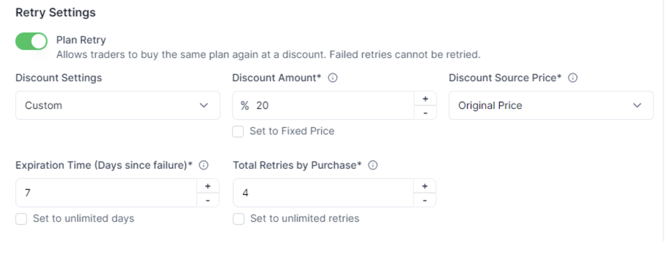This screenshot has width=666, height=256.
Task: Click the Discount Amount percent field
Action: point(332,105)
